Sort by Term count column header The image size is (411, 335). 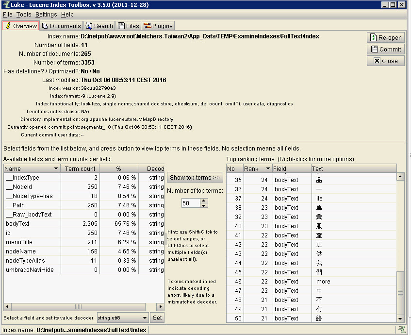tap(80, 168)
